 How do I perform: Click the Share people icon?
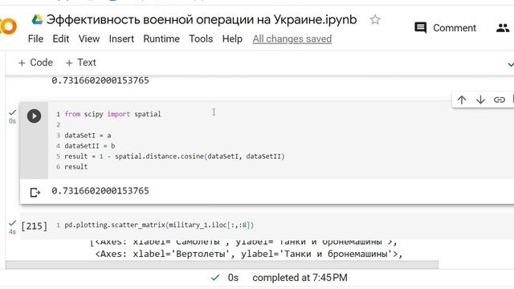503,28
